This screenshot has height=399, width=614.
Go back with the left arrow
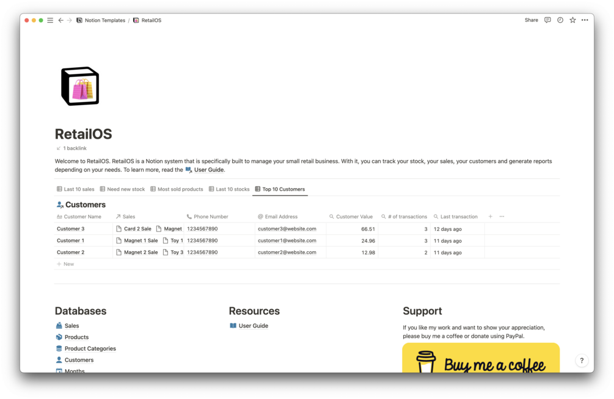(x=60, y=20)
